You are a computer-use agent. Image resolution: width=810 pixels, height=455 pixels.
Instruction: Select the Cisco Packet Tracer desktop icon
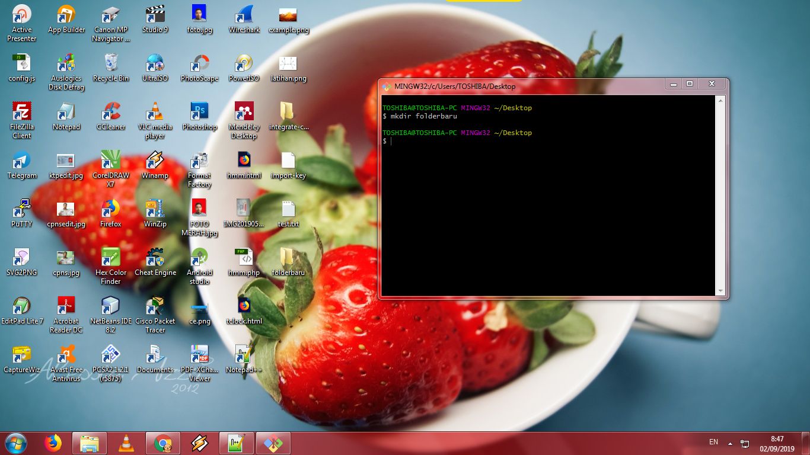[155, 315]
